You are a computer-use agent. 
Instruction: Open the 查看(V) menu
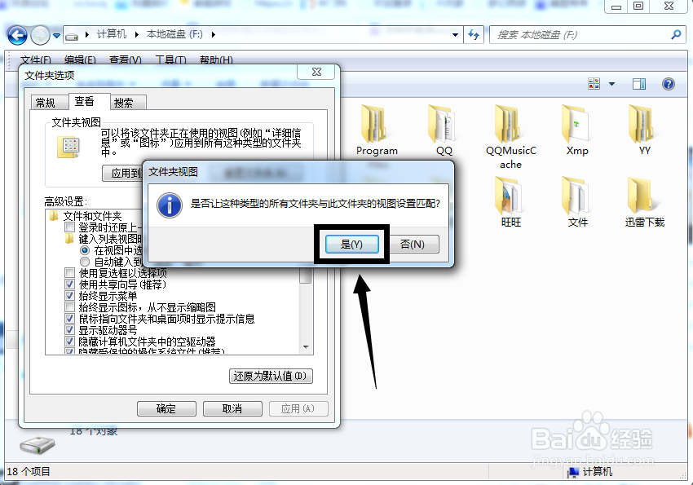(126, 60)
